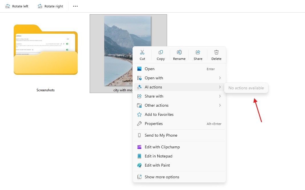Viewport: 305px width, 190px height.
Task: Open Properties from the context menu
Action: pos(154,124)
